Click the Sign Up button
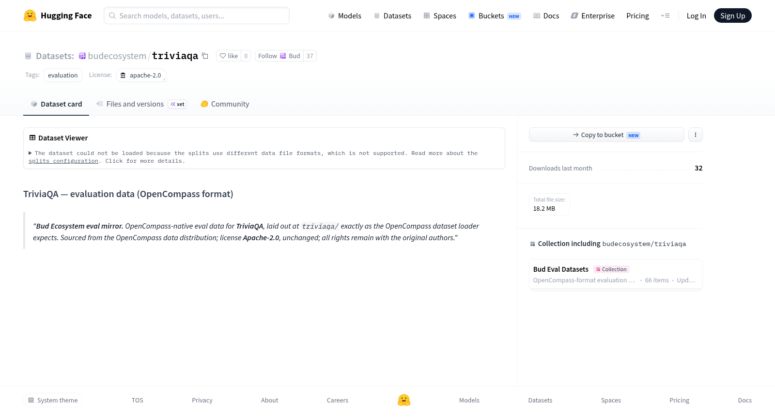775x417 pixels. pyautogui.click(x=732, y=15)
